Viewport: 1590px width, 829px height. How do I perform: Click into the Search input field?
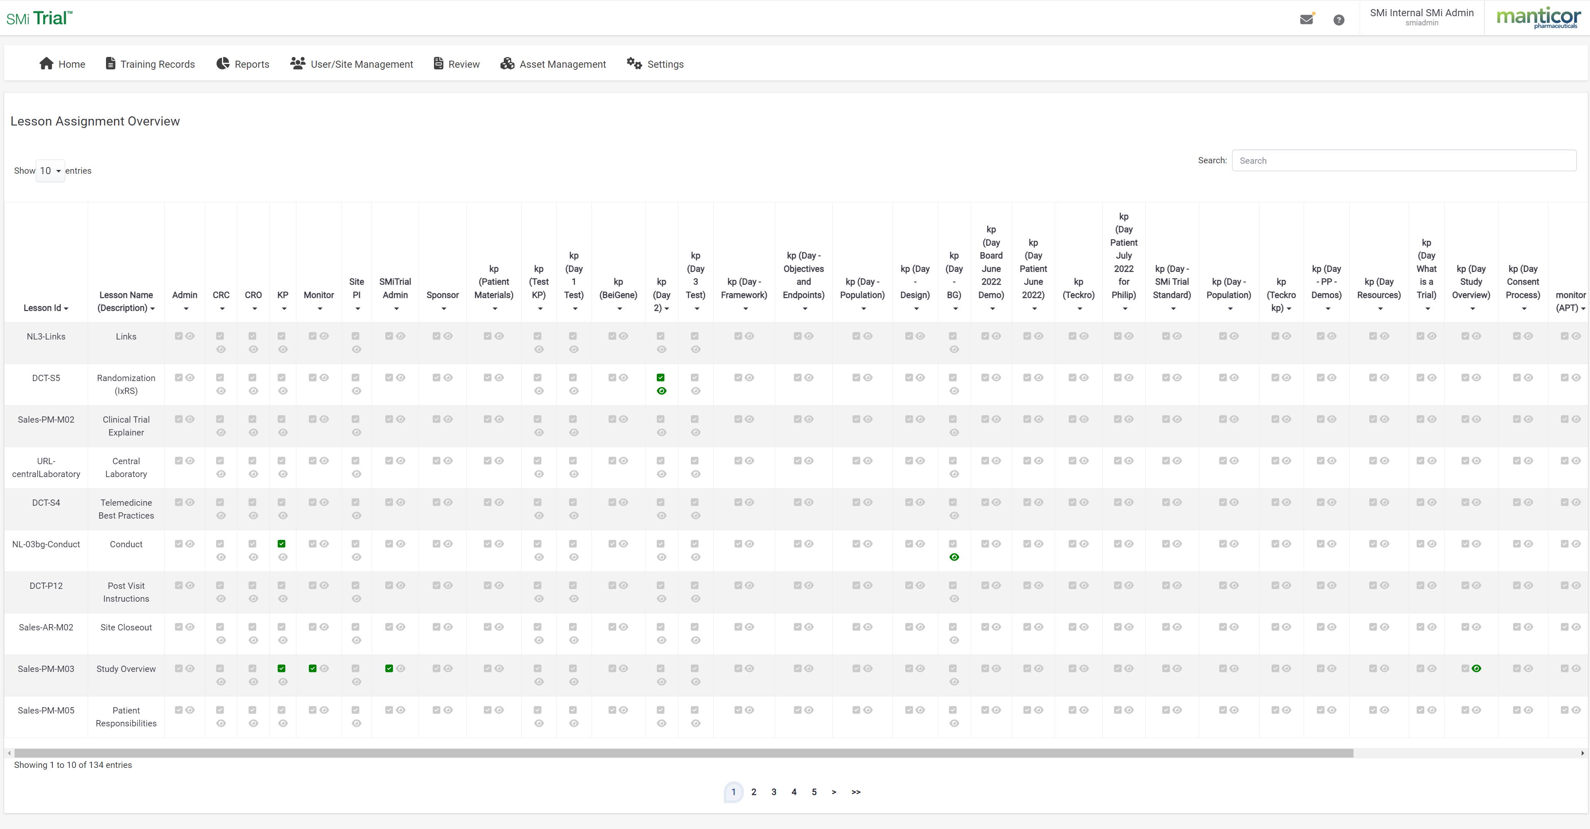pyautogui.click(x=1403, y=160)
